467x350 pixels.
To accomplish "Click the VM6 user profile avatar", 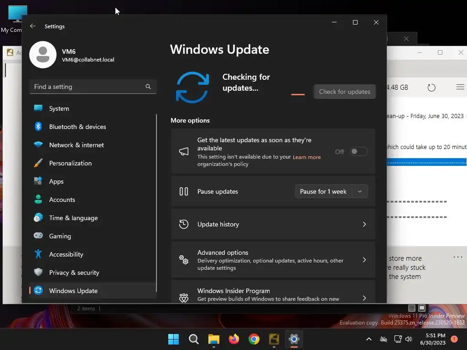I will tap(43, 55).
